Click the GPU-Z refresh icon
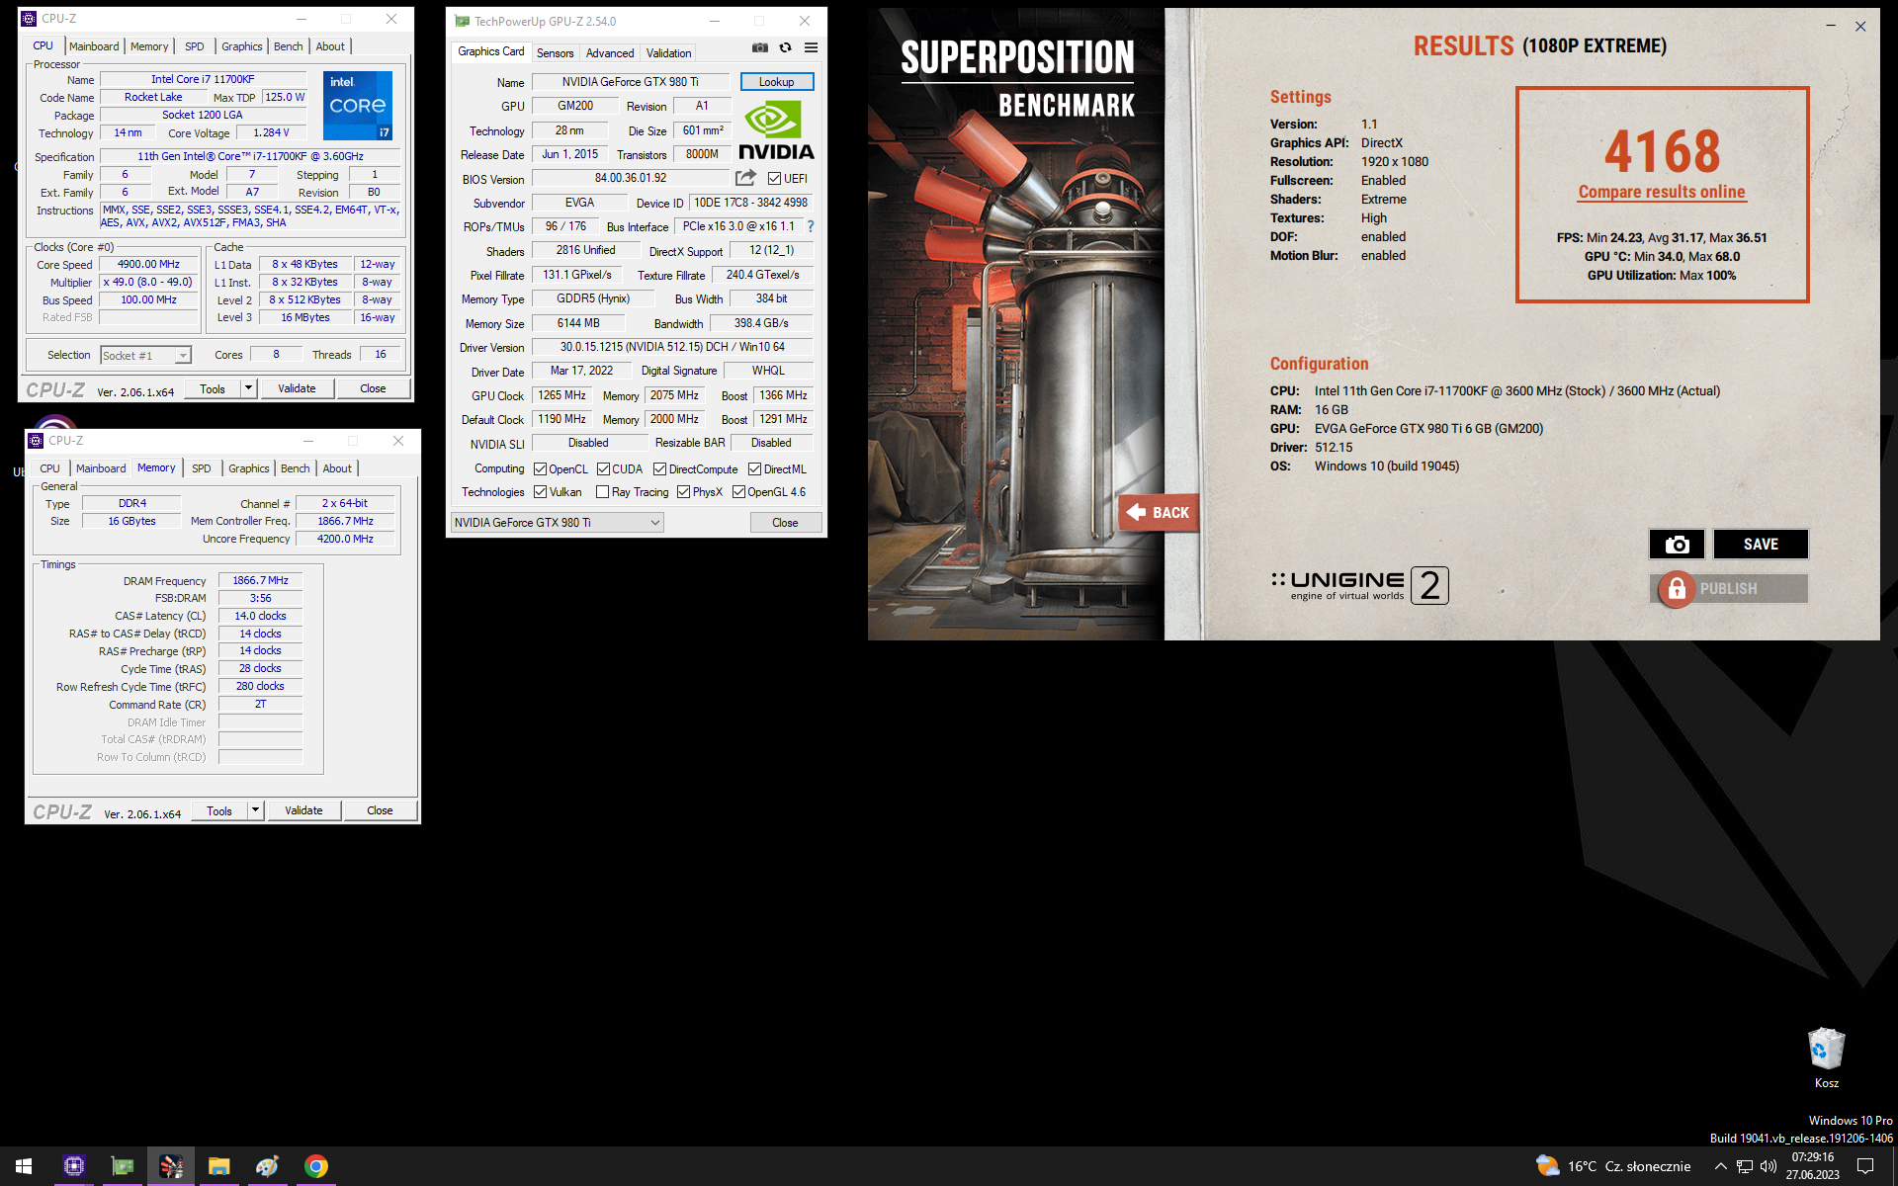The image size is (1898, 1186). [x=785, y=47]
